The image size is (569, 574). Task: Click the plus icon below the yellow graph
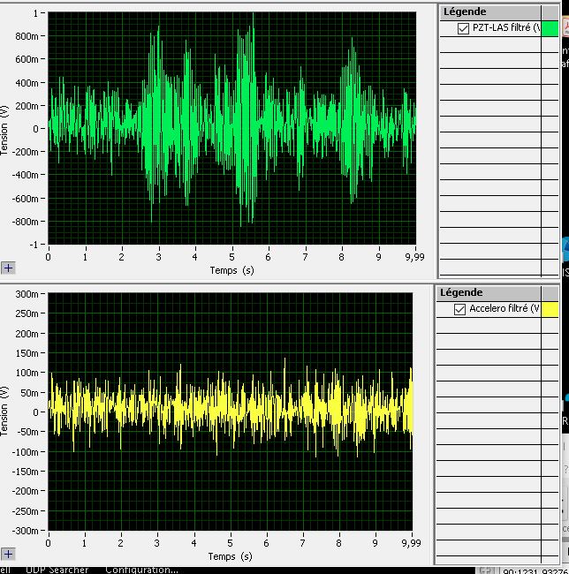pyautogui.click(x=8, y=554)
